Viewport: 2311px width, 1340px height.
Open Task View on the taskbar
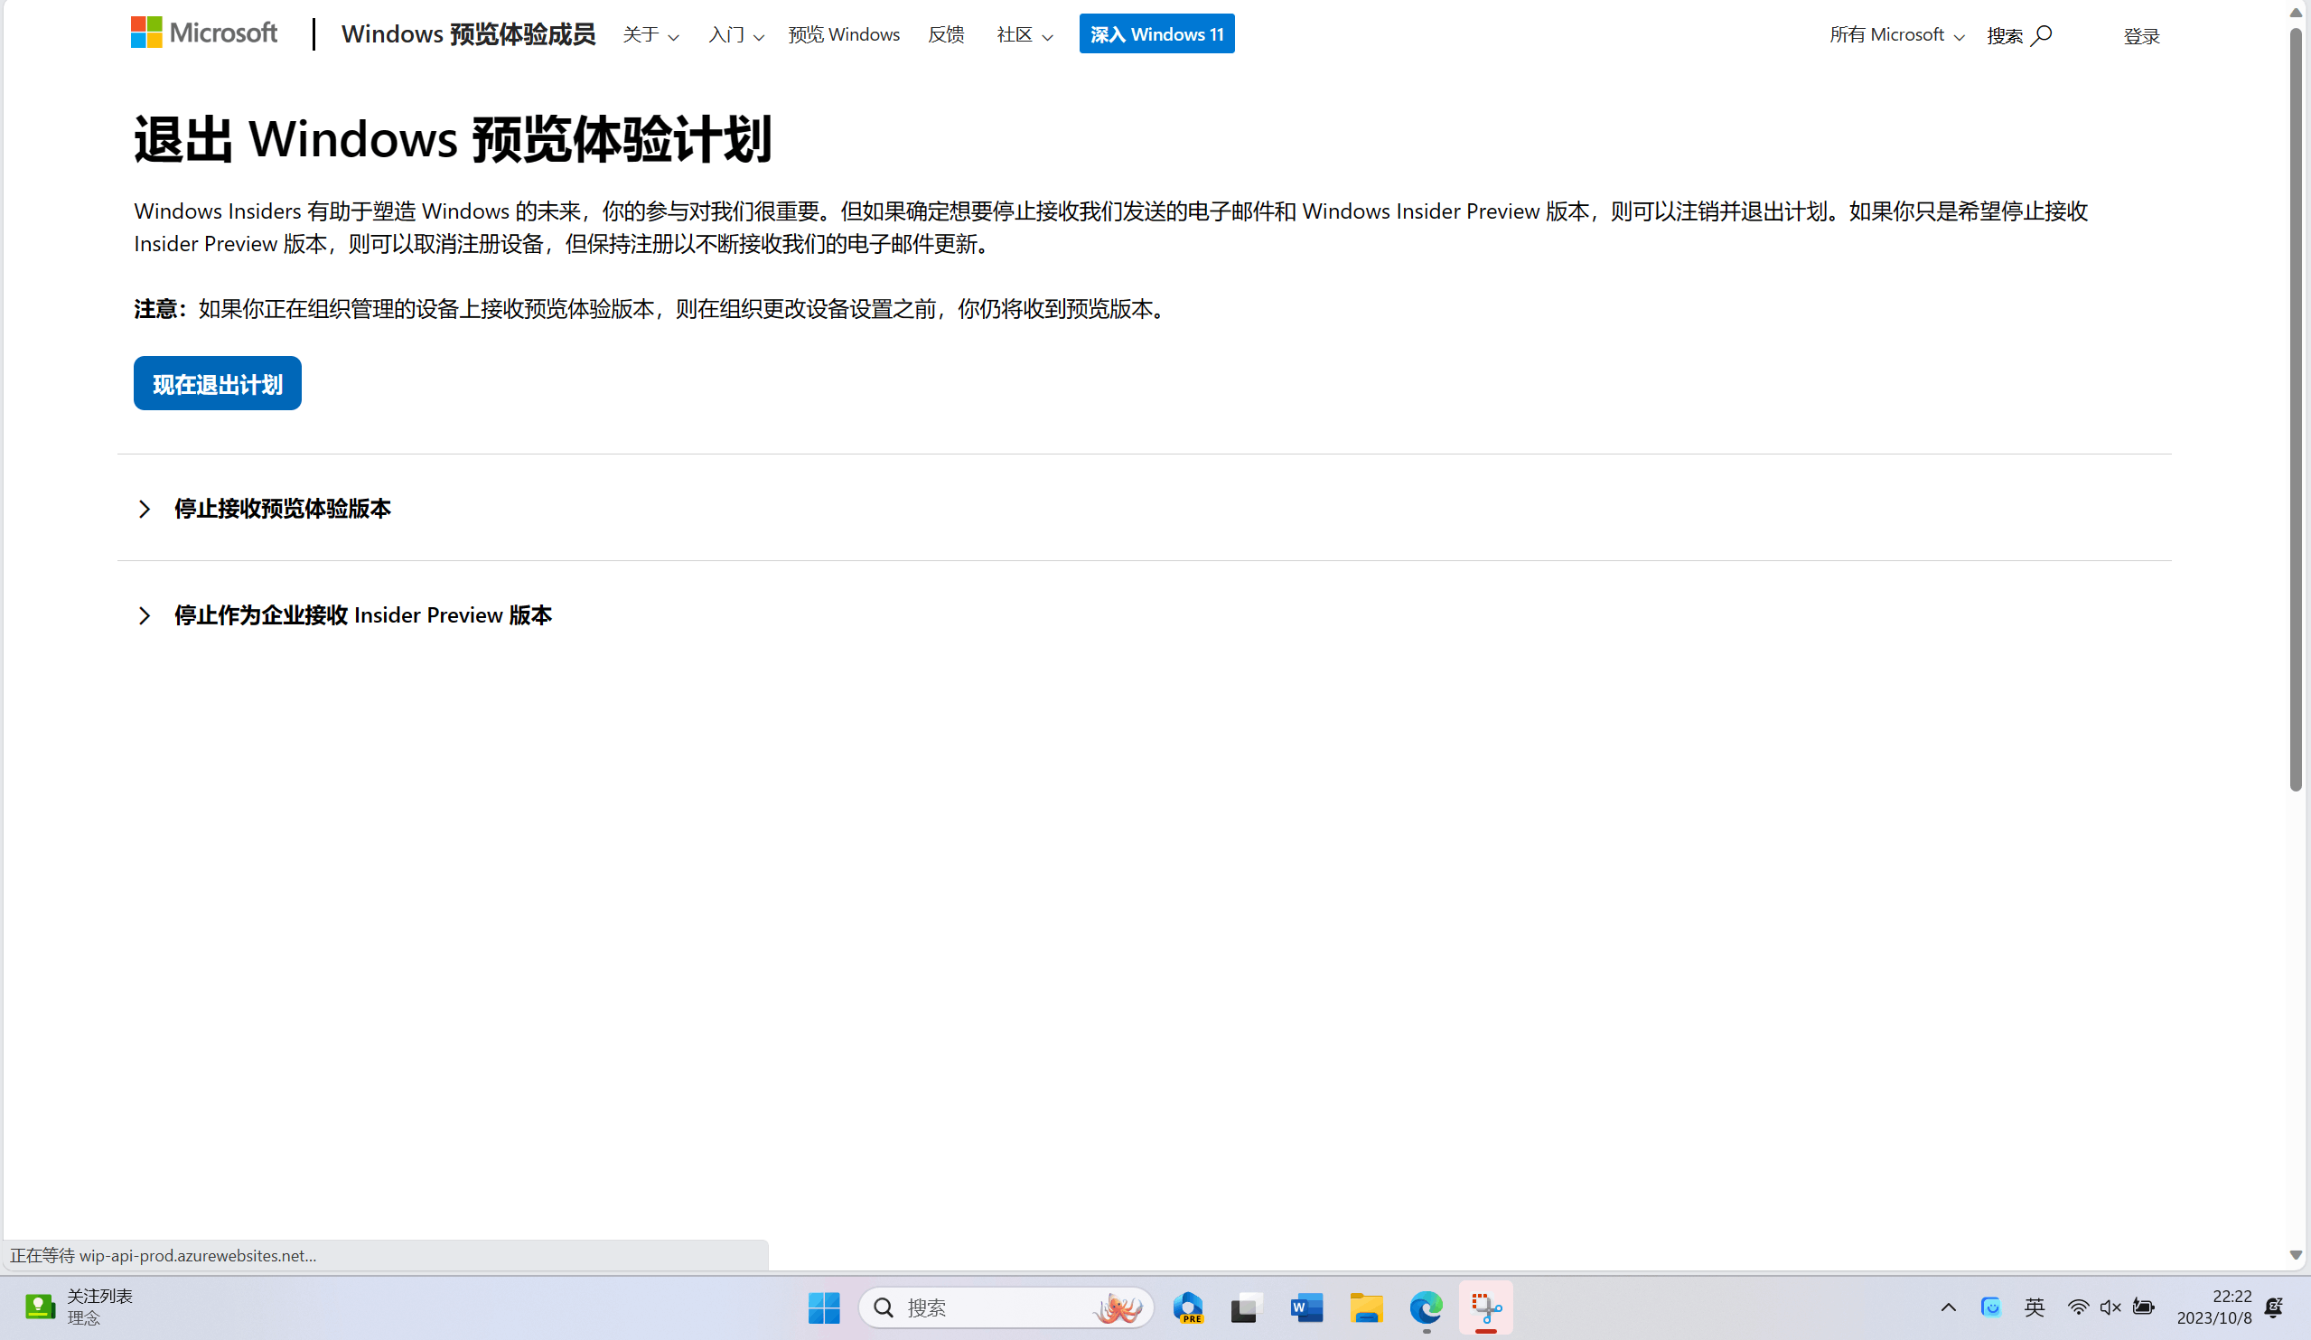tap(1245, 1307)
